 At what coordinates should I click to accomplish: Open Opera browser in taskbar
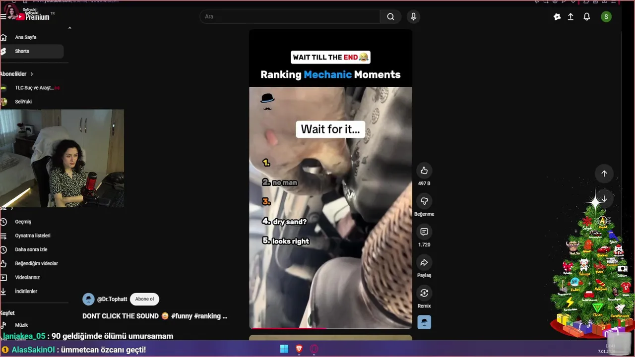(314, 349)
